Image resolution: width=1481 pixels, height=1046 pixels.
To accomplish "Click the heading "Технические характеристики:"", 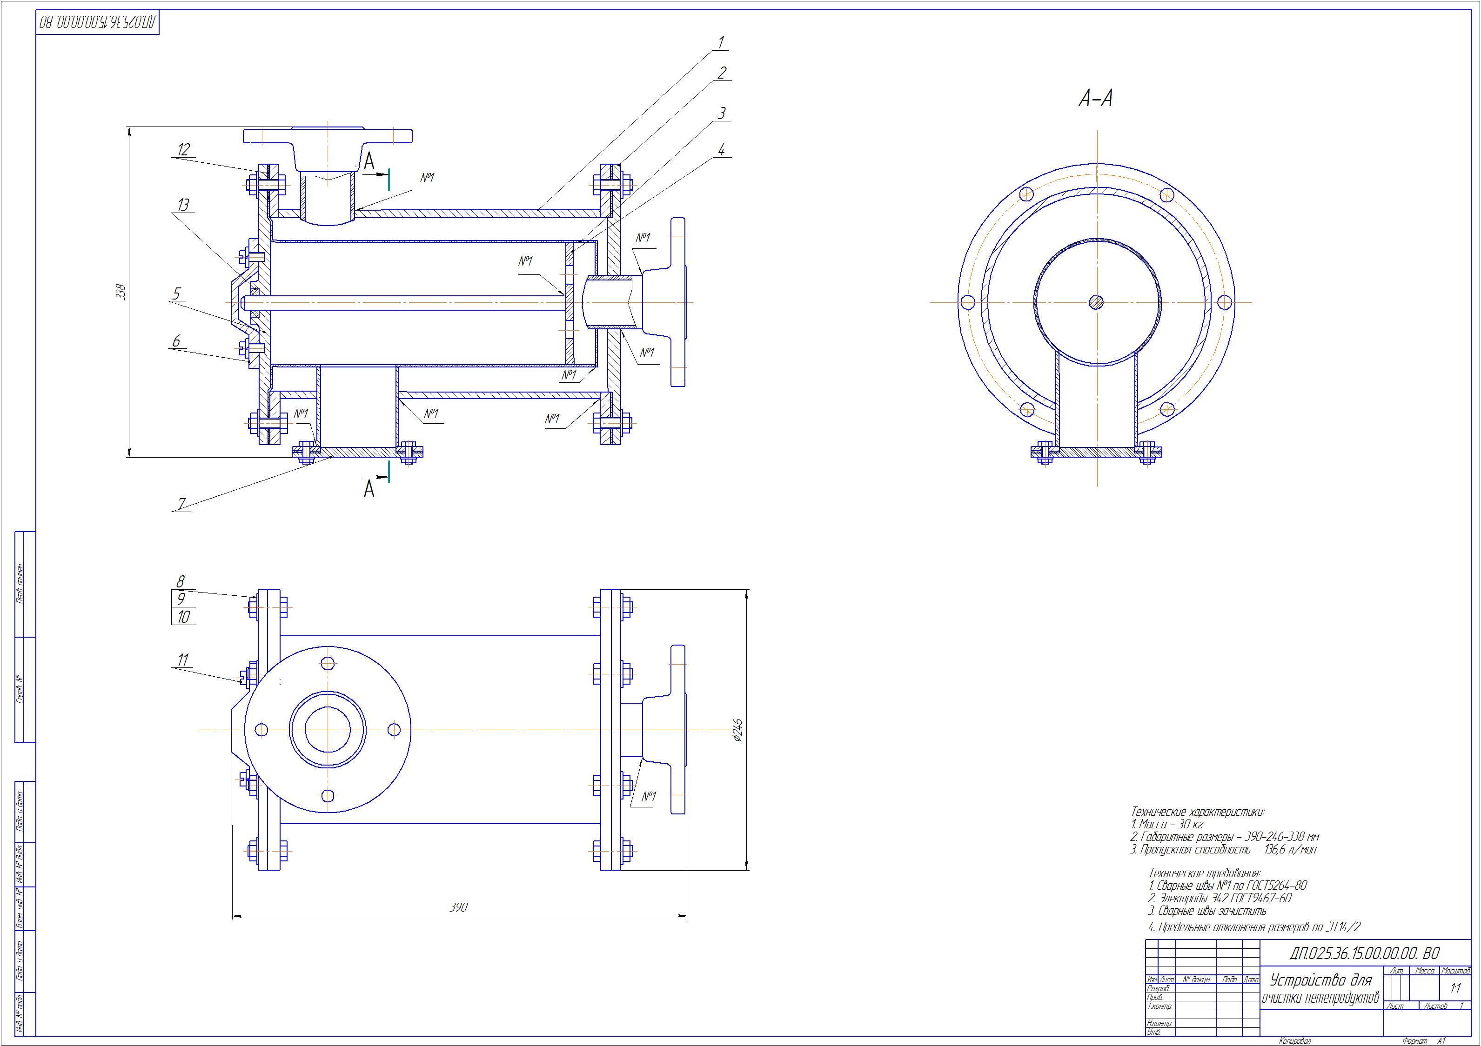I will click(1199, 813).
